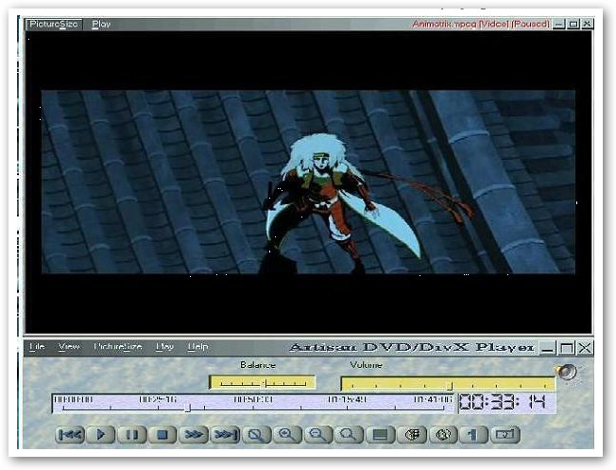The height and width of the screenshot is (470, 616).
Task: Open the Play menu in the player control window
Action: tap(164, 347)
